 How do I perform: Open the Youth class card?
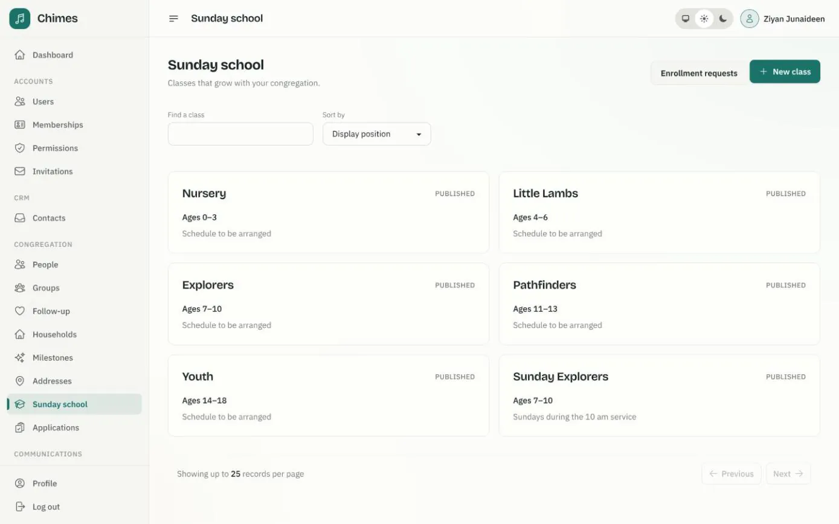[x=329, y=395]
